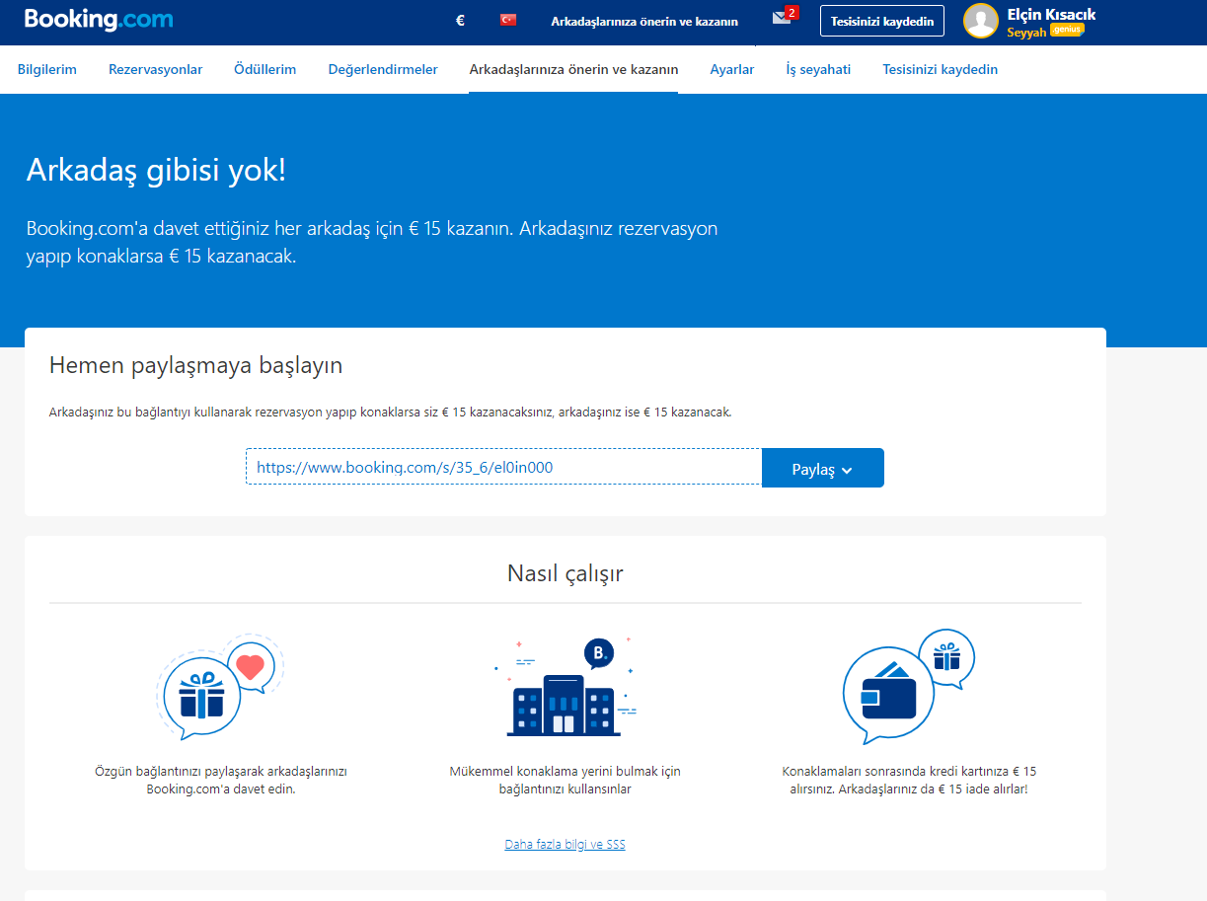1207x901 pixels.
Task: Open Arkadaşlarınıza önerin ve kazanın header link
Action: (644, 21)
